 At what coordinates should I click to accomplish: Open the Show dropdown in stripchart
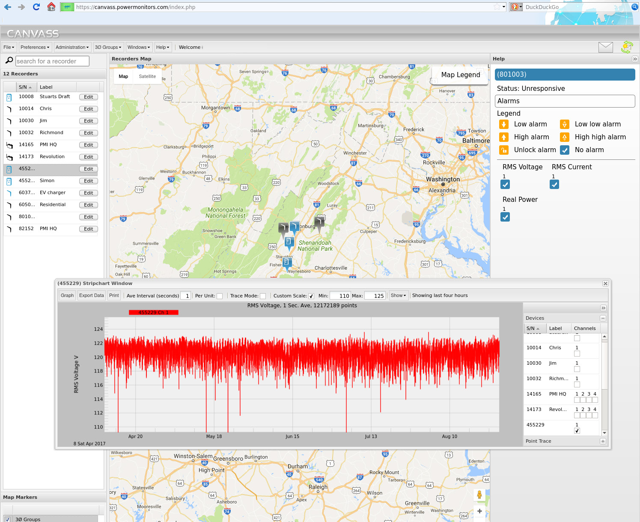tap(398, 295)
